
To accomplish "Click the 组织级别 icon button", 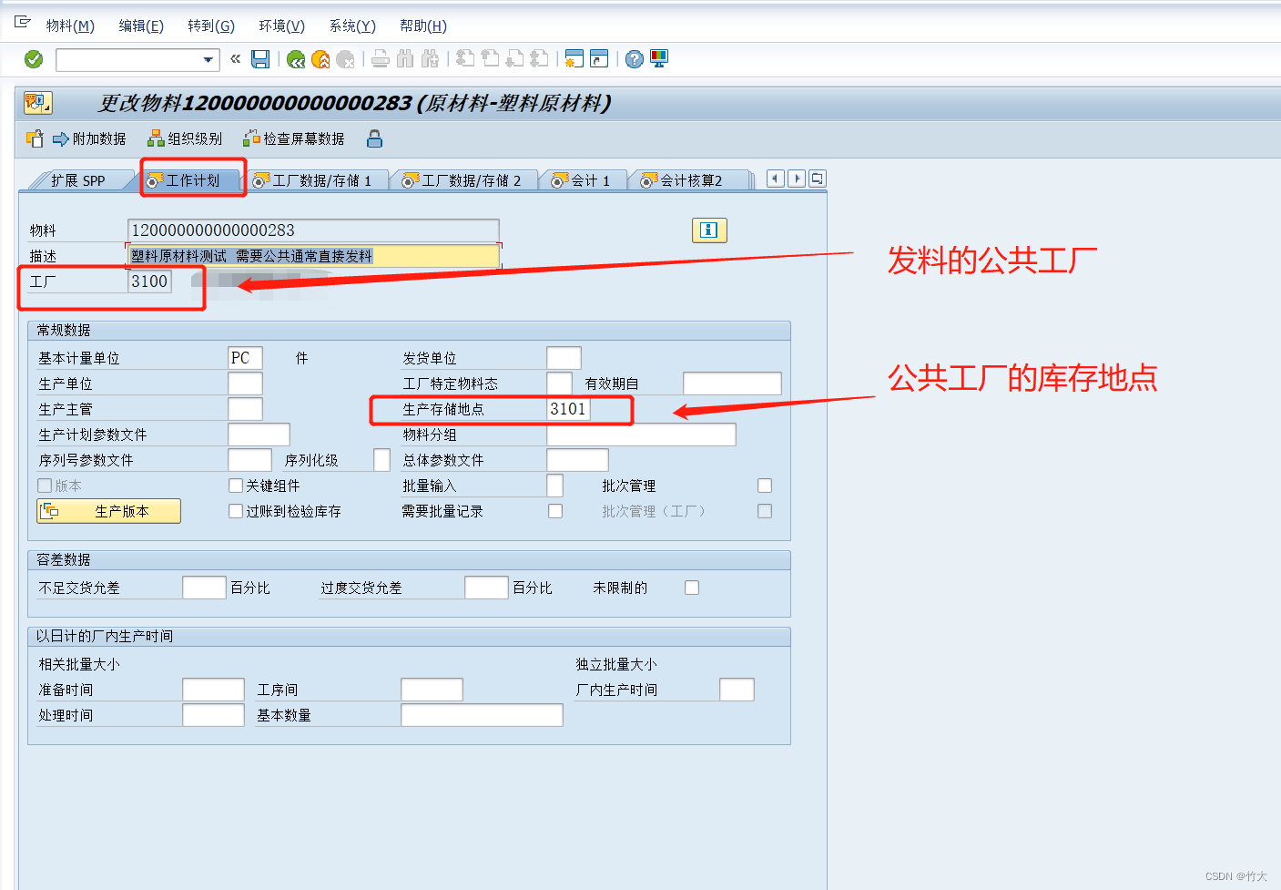I will [x=185, y=138].
